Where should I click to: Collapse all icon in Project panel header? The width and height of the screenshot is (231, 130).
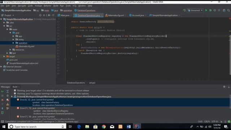tap(44, 15)
